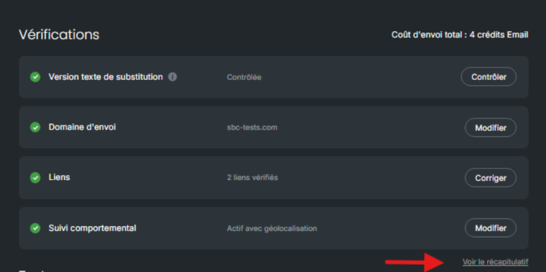
Task: Click the Coût d'envoi total credits text
Action: (460, 35)
